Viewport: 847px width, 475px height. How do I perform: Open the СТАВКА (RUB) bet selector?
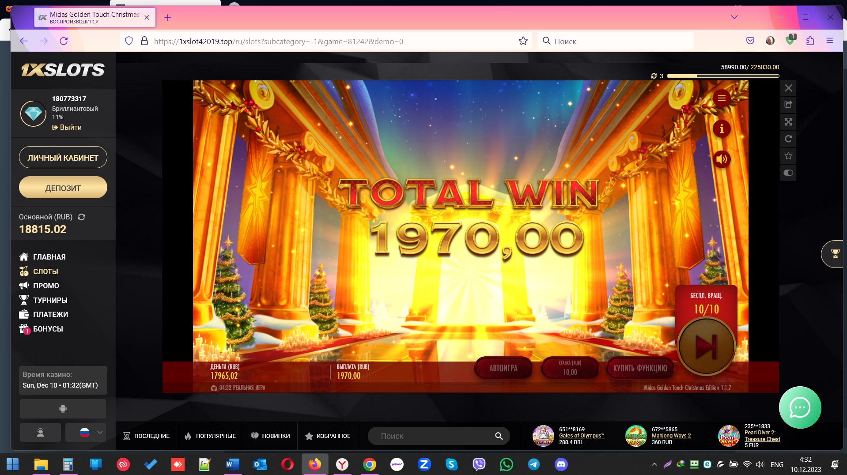tap(570, 368)
